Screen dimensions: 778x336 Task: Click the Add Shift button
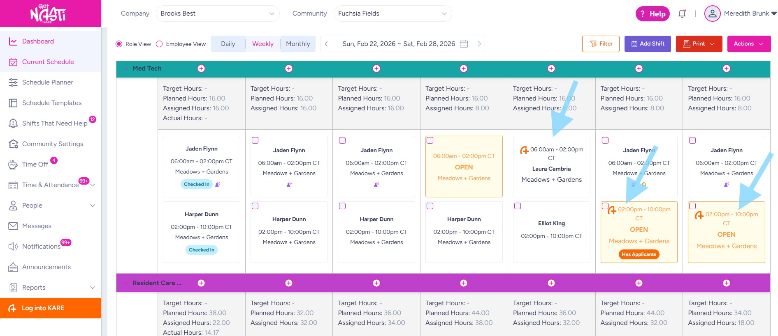(x=648, y=44)
